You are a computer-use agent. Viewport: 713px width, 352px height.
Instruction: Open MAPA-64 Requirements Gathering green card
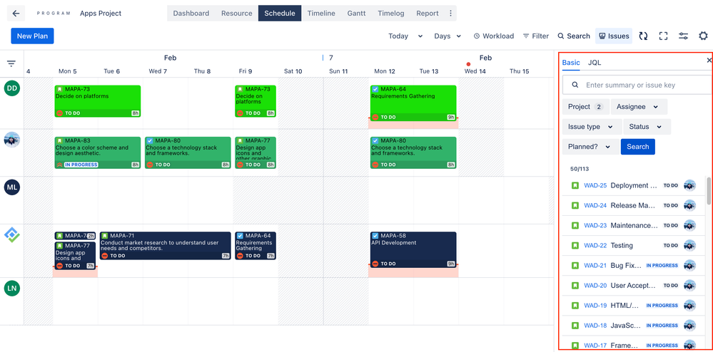coord(413,103)
